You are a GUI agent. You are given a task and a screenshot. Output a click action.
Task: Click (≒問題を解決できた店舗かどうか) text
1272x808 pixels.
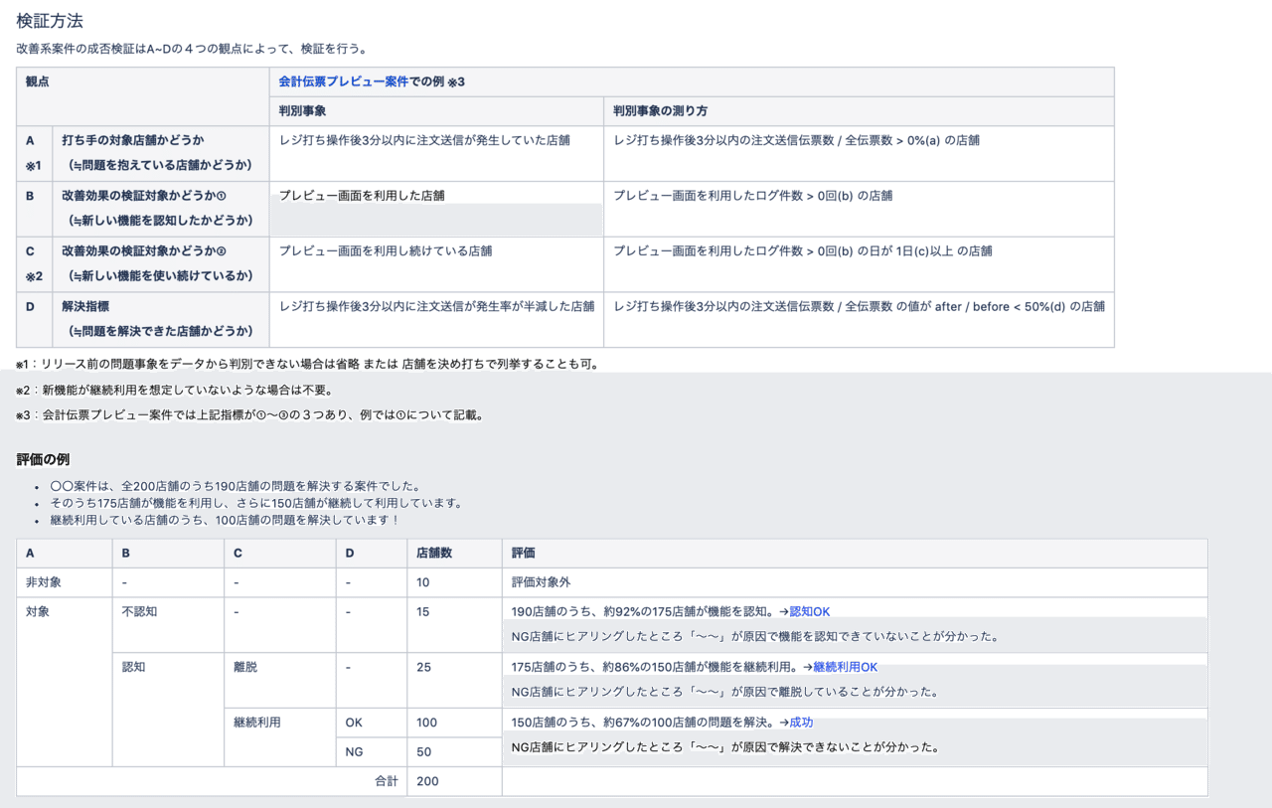pos(160,331)
